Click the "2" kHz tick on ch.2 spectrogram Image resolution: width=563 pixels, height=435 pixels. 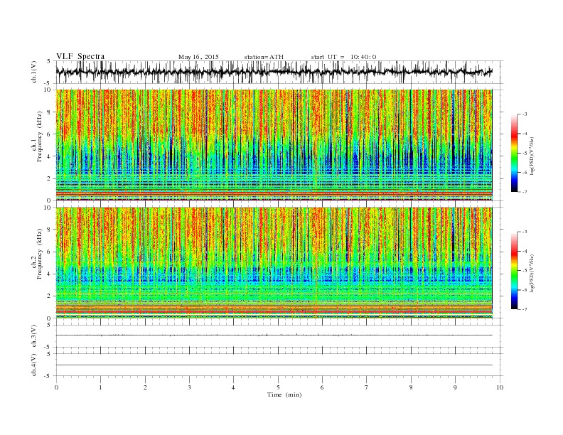click(50, 296)
